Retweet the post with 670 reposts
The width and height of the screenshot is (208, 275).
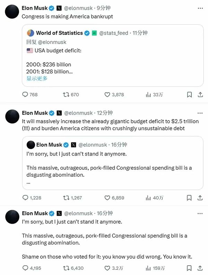tap(65, 95)
